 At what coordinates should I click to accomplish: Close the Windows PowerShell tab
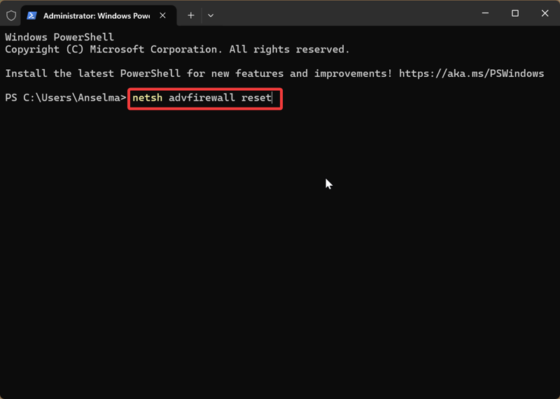click(x=162, y=15)
